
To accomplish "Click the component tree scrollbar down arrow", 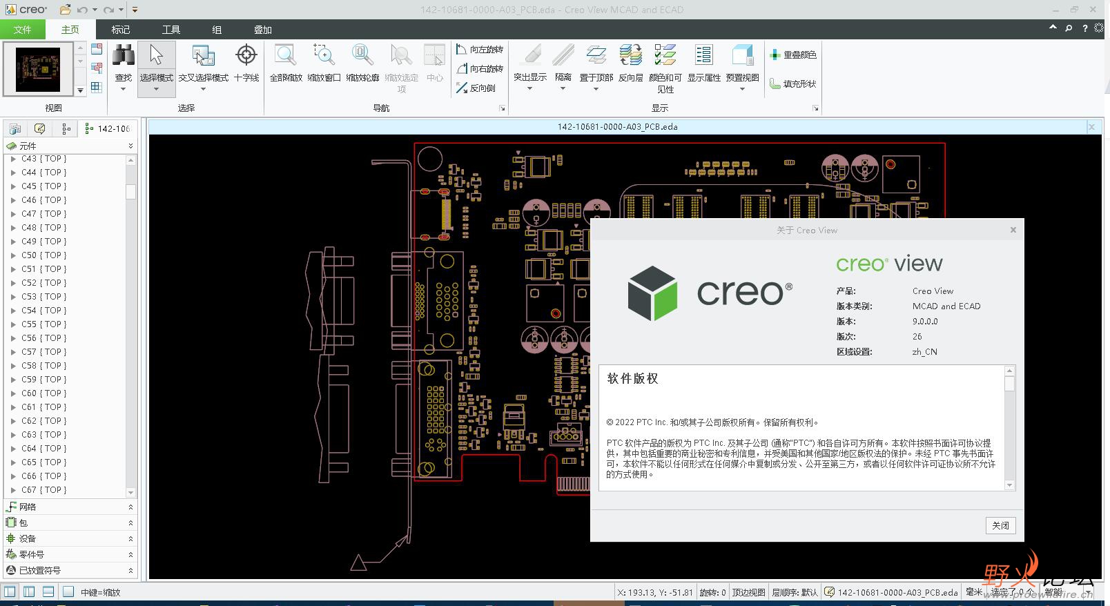I will 130,492.
